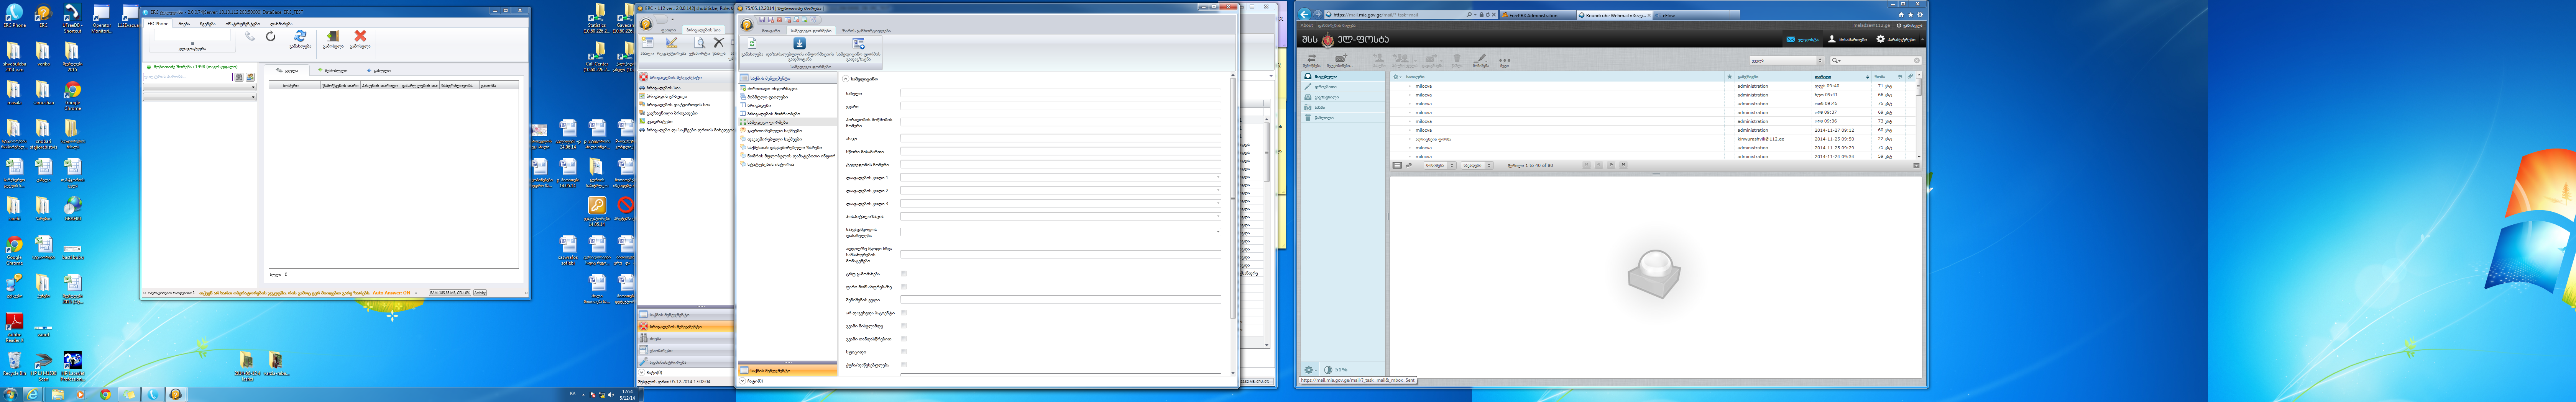Tick the topmost checkbox in the ERC form
Screen dimensions: 2576x402
point(903,273)
